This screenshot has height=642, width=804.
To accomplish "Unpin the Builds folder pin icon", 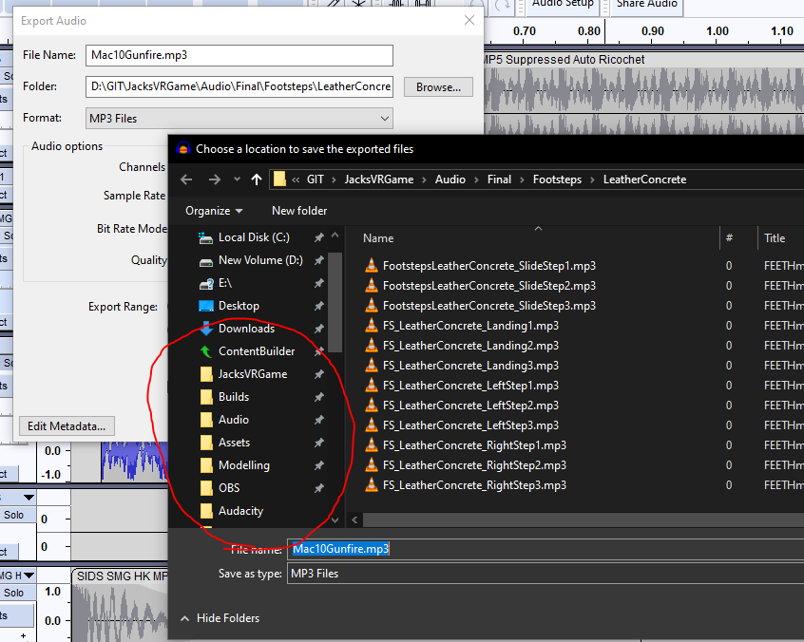I will (319, 397).
